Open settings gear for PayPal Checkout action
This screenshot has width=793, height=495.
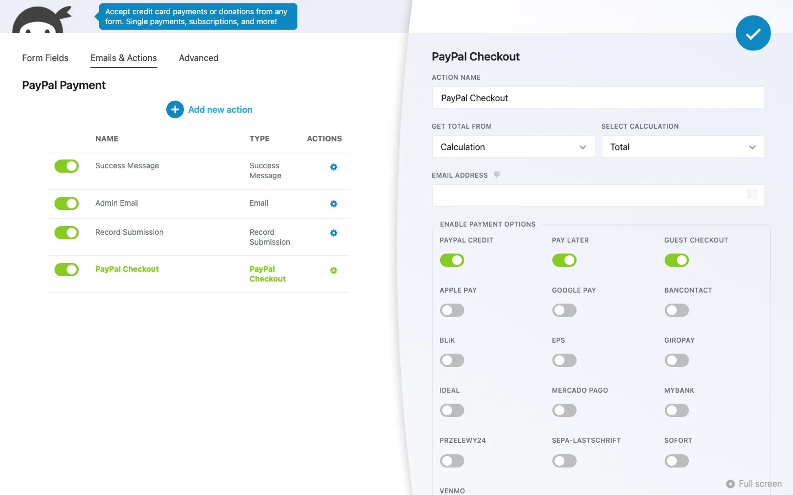point(334,270)
